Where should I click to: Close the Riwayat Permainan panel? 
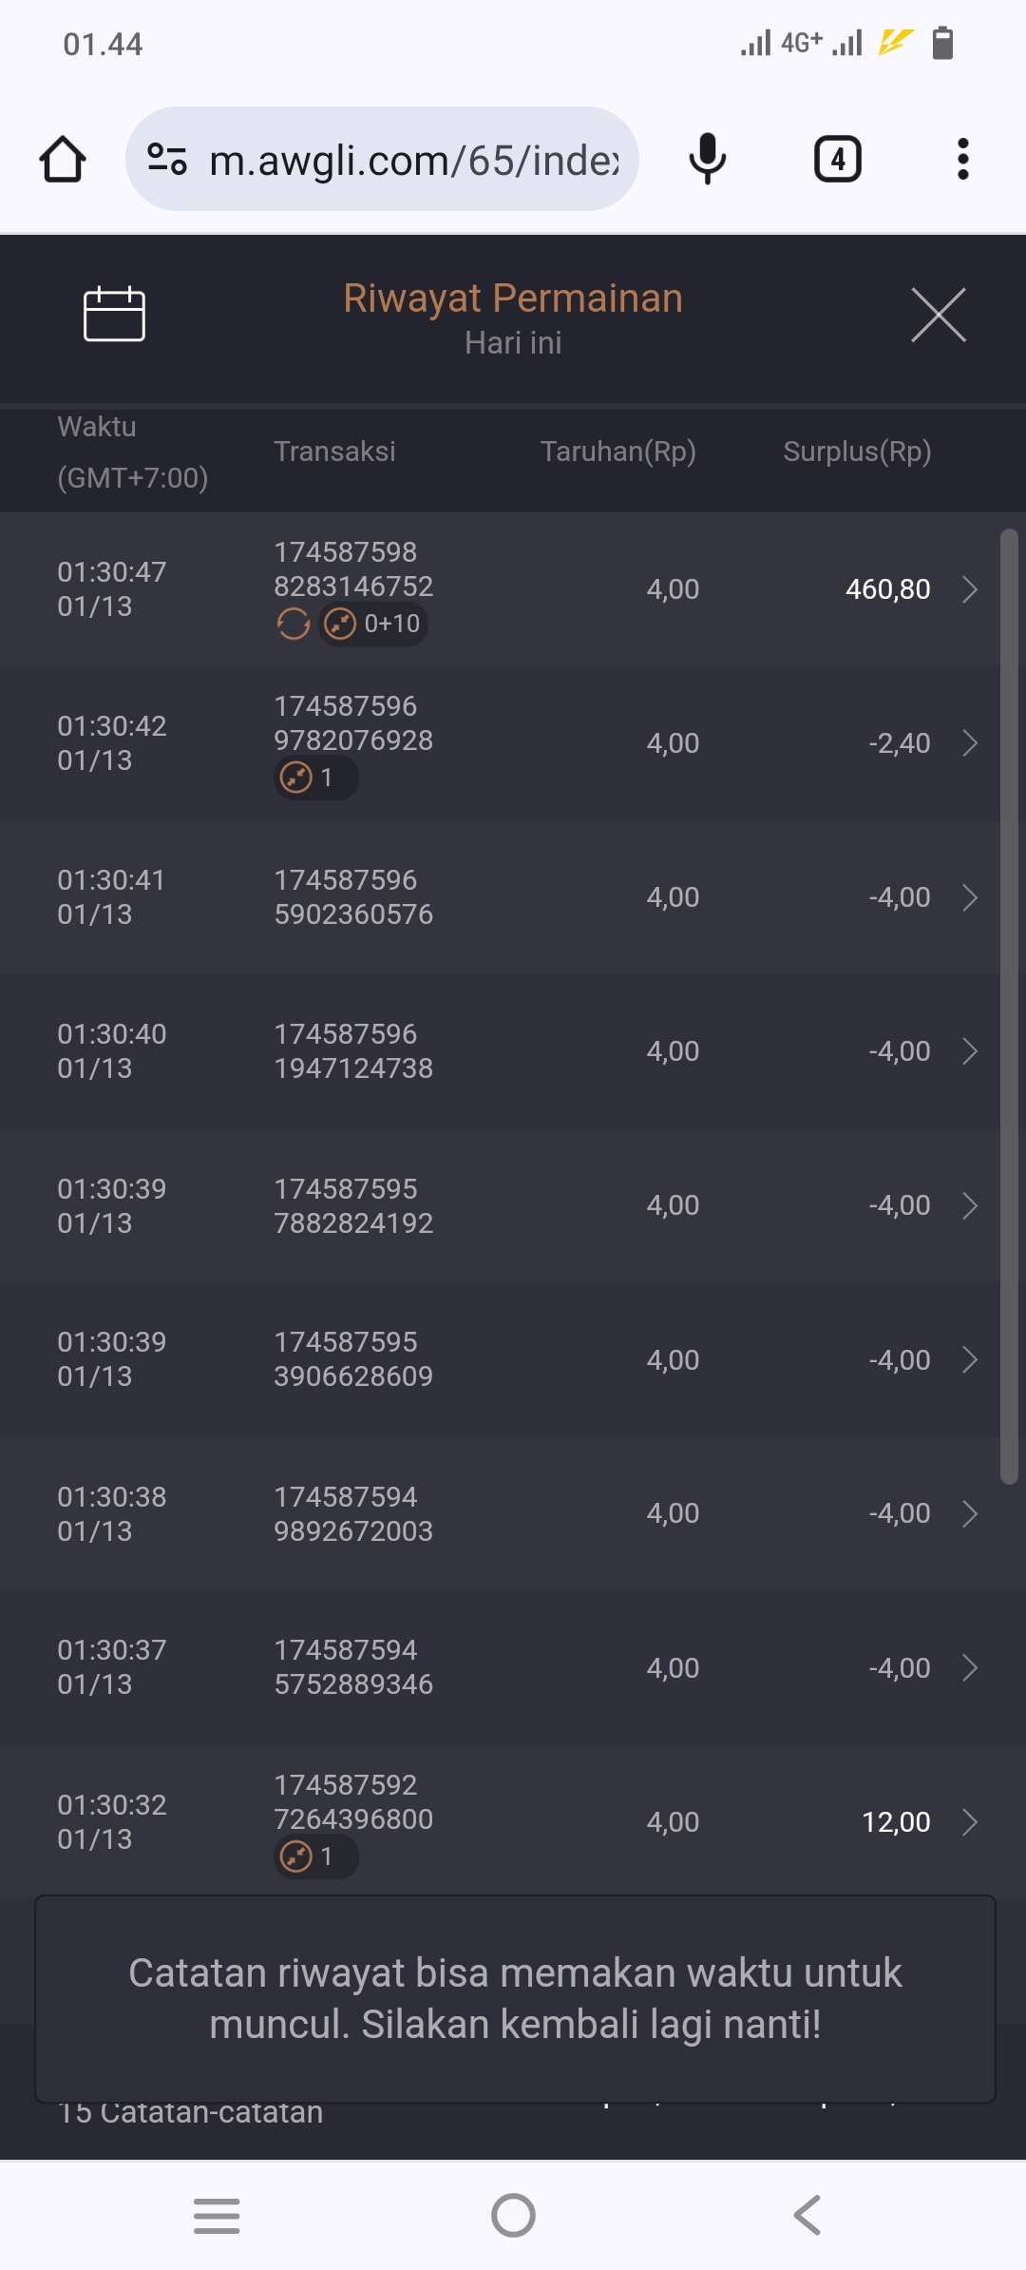(x=938, y=315)
